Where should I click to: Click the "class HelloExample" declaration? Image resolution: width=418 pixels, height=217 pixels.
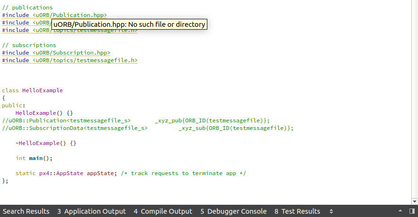click(x=32, y=90)
